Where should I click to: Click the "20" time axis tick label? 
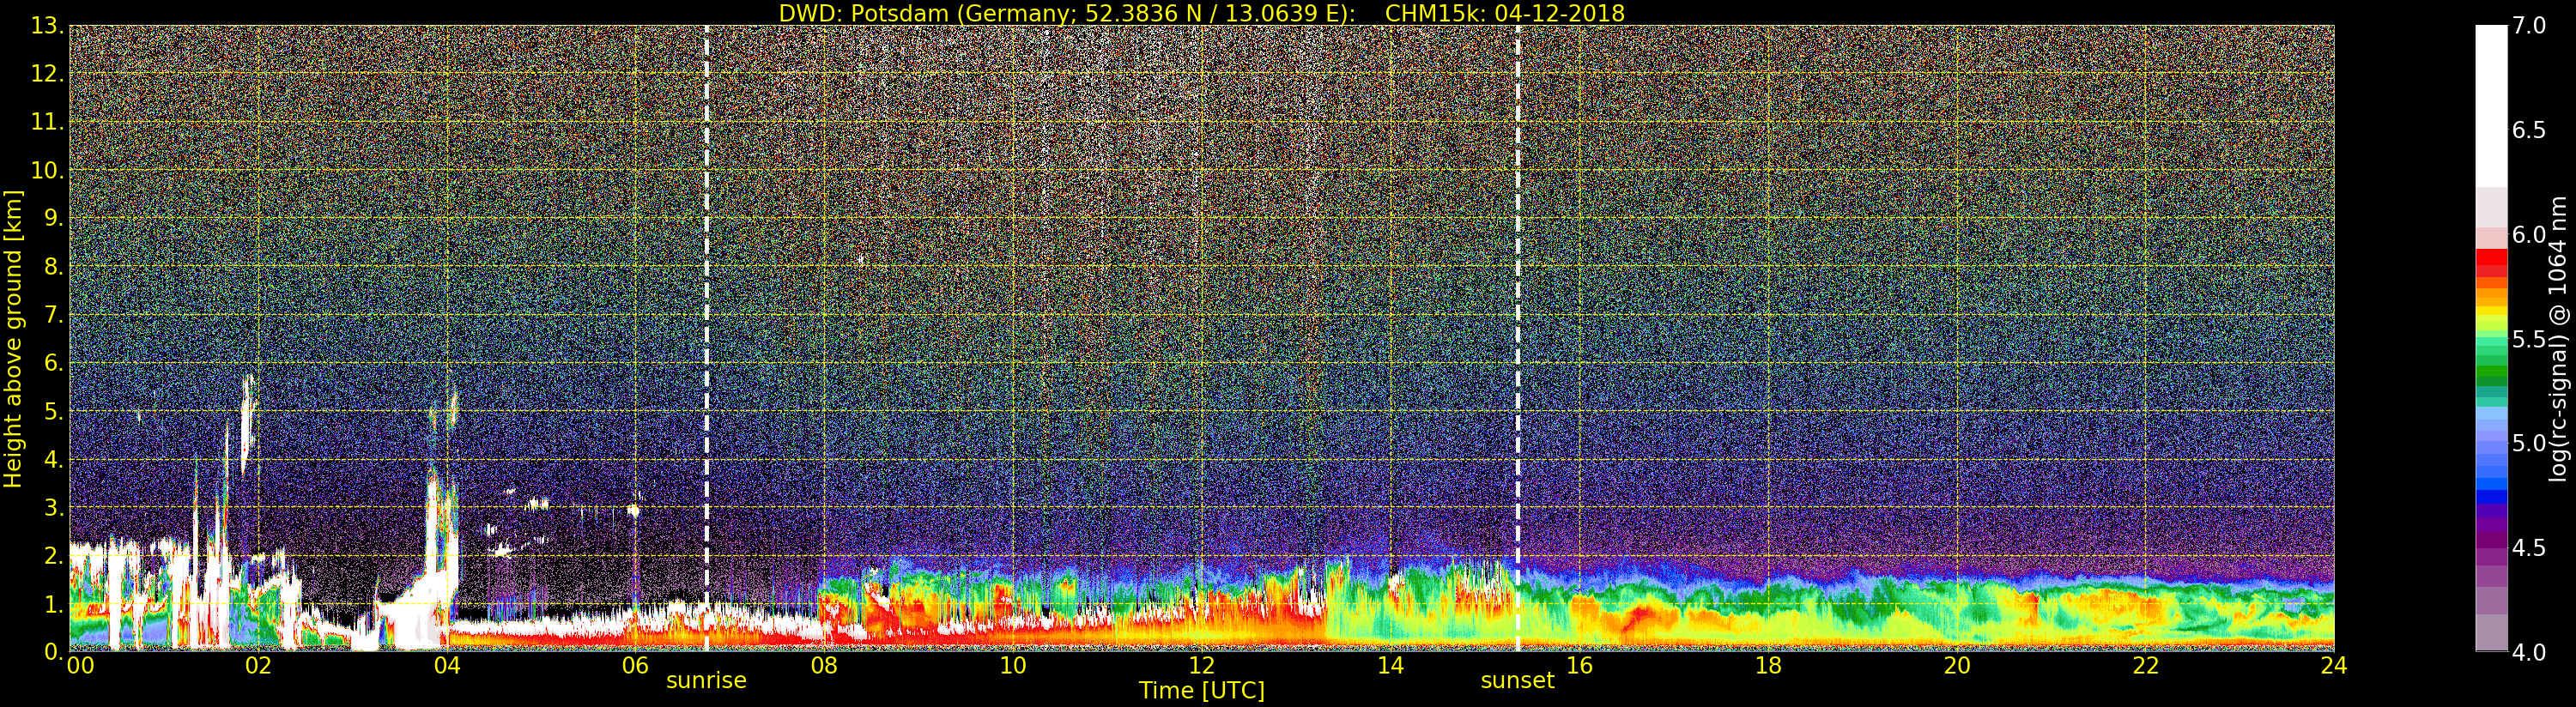click(x=1957, y=666)
